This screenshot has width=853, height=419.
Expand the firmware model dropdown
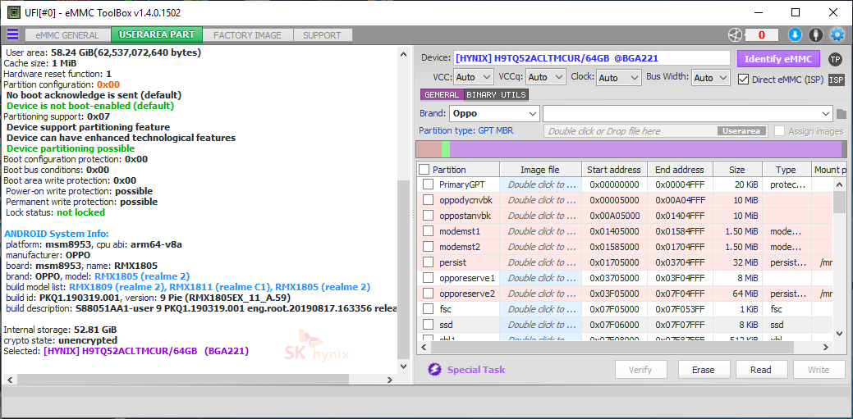click(688, 114)
